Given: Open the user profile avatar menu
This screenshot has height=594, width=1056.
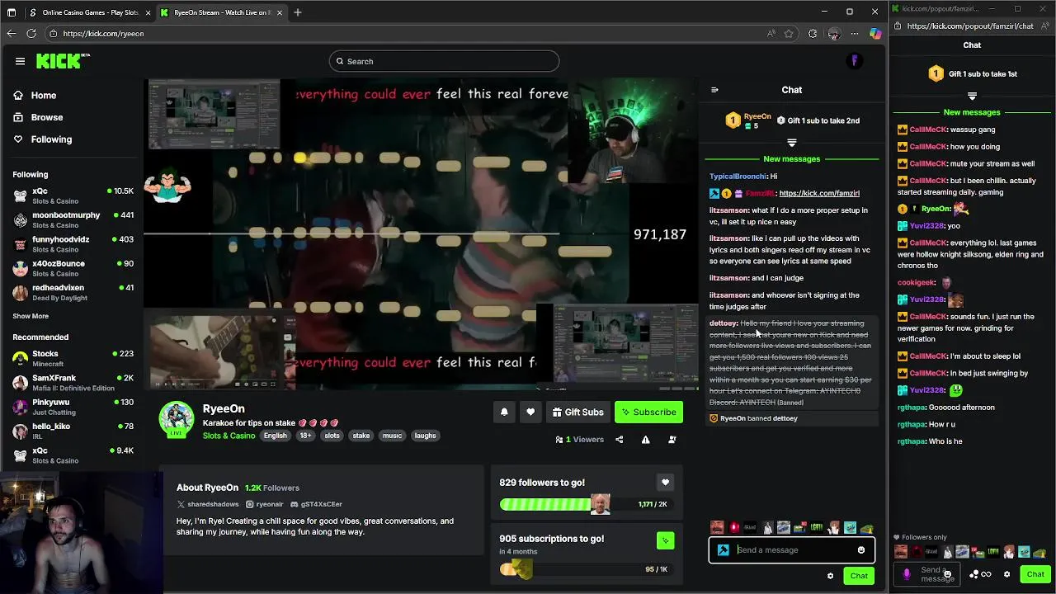Looking at the screenshot, I should tap(854, 61).
